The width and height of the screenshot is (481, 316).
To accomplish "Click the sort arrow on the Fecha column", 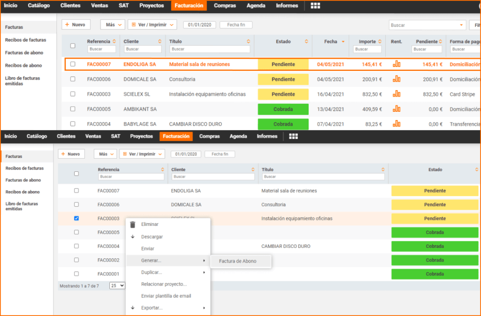I will 343,42.
